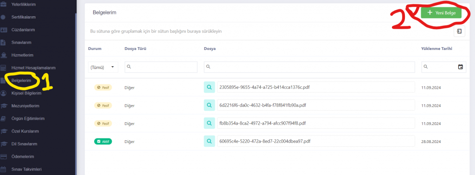This screenshot has height=175, width=475.
Task: Click the cap icon beside Özel Kurslarım
Action: (4, 131)
